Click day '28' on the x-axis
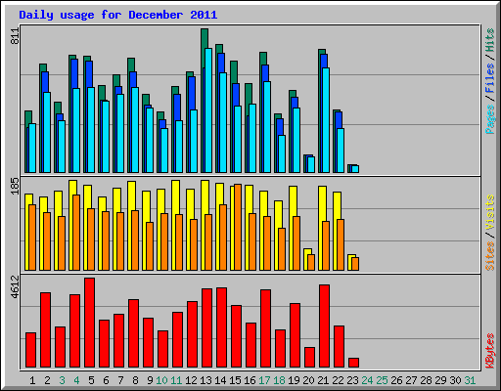Viewport: 501px width, 391px height. 426,380
